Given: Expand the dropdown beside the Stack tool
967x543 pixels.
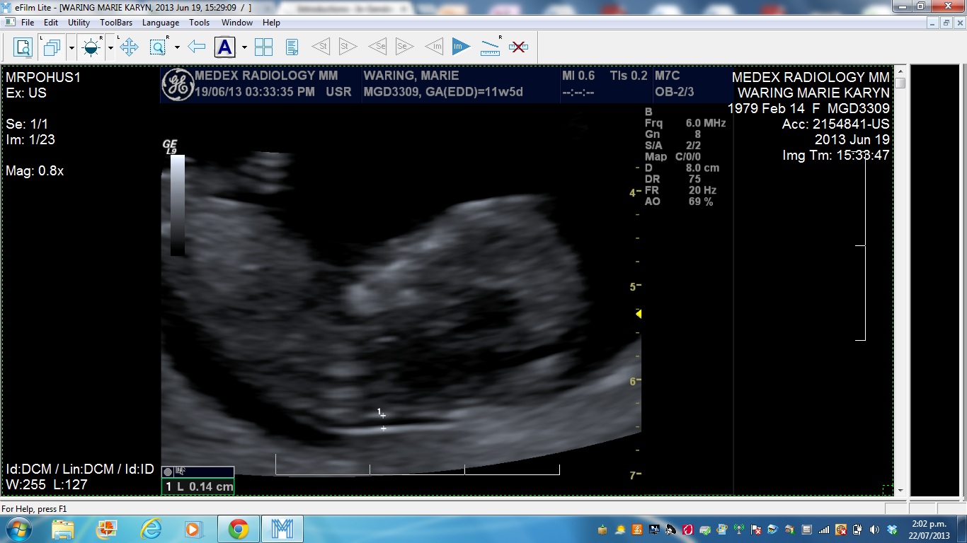Looking at the screenshot, I should click(x=71, y=47).
